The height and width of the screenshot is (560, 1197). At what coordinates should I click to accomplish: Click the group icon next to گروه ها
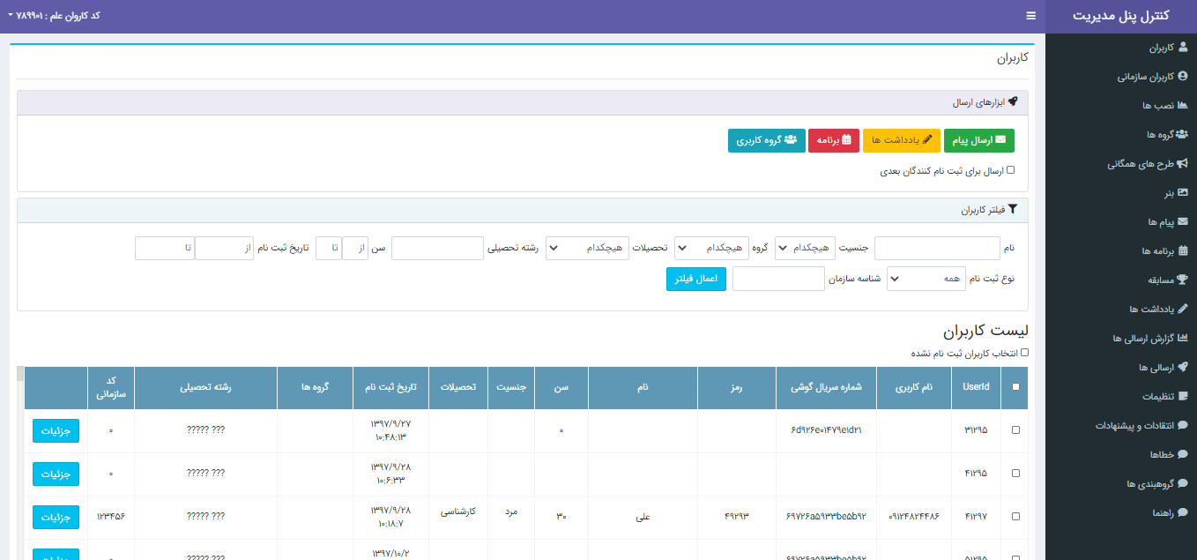point(1182,135)
